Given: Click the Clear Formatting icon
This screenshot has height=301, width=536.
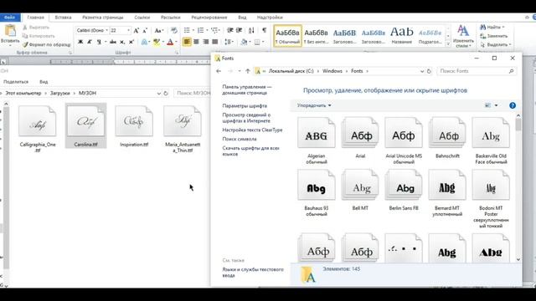Looking at the screenshot, I should pyautogui.click(x=174, y=31).
